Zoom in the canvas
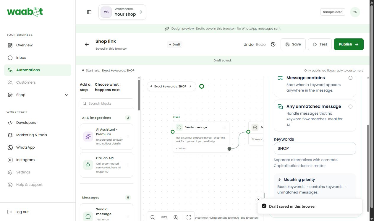Viewport: 374px width, 221px height. tap(176, 217)
